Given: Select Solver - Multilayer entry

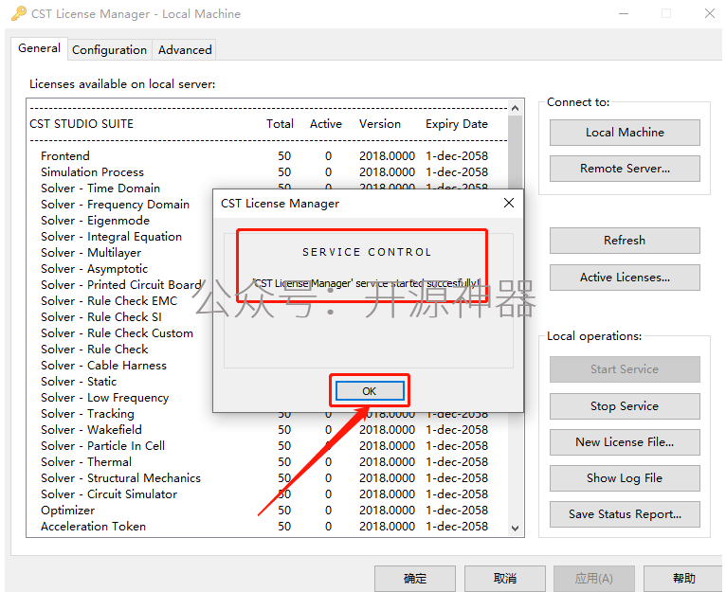Looking at the screenshot, I should [x=91, y=253].
